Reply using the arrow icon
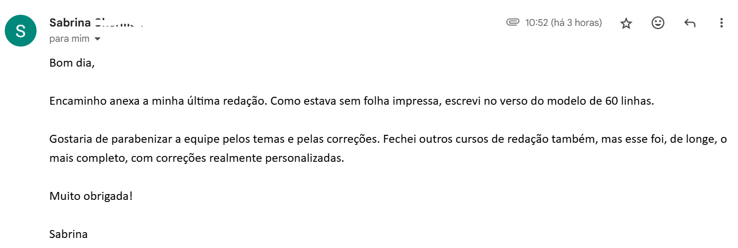Screen dimensions: 738x248 pyautogui.click(x=690, y=23)
